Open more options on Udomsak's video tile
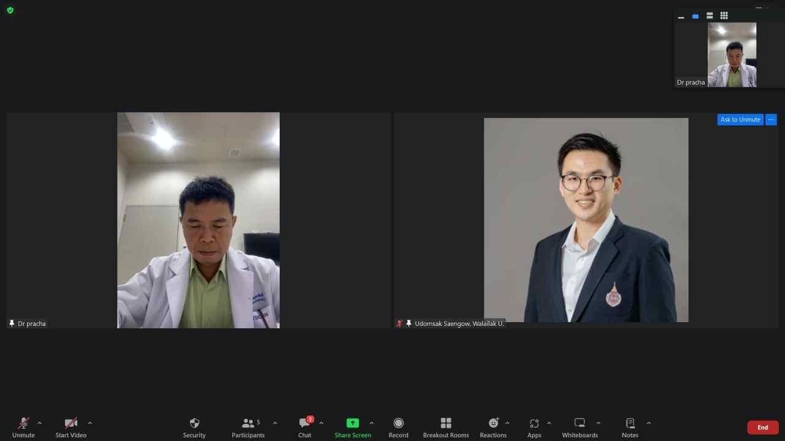The image size is (785, 441). click(x=772, y=119)
